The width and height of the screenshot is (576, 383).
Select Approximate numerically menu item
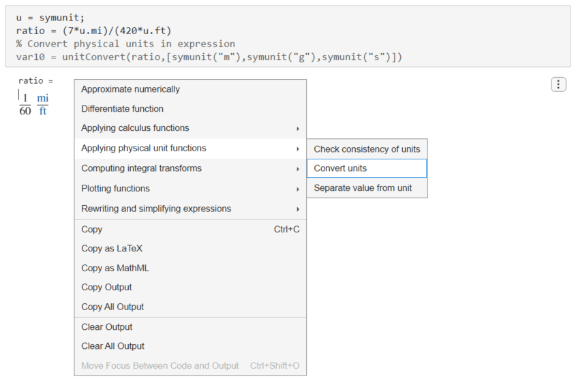click(x=131, y=89)
